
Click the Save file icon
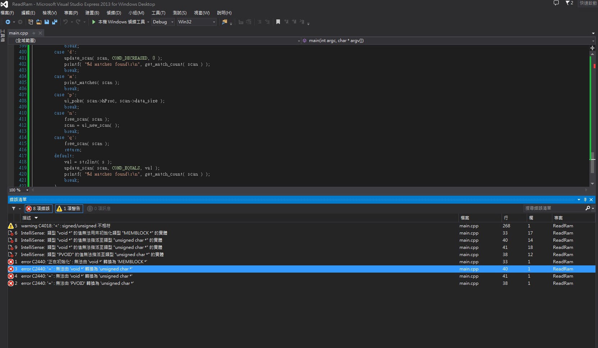click(47, 22)
